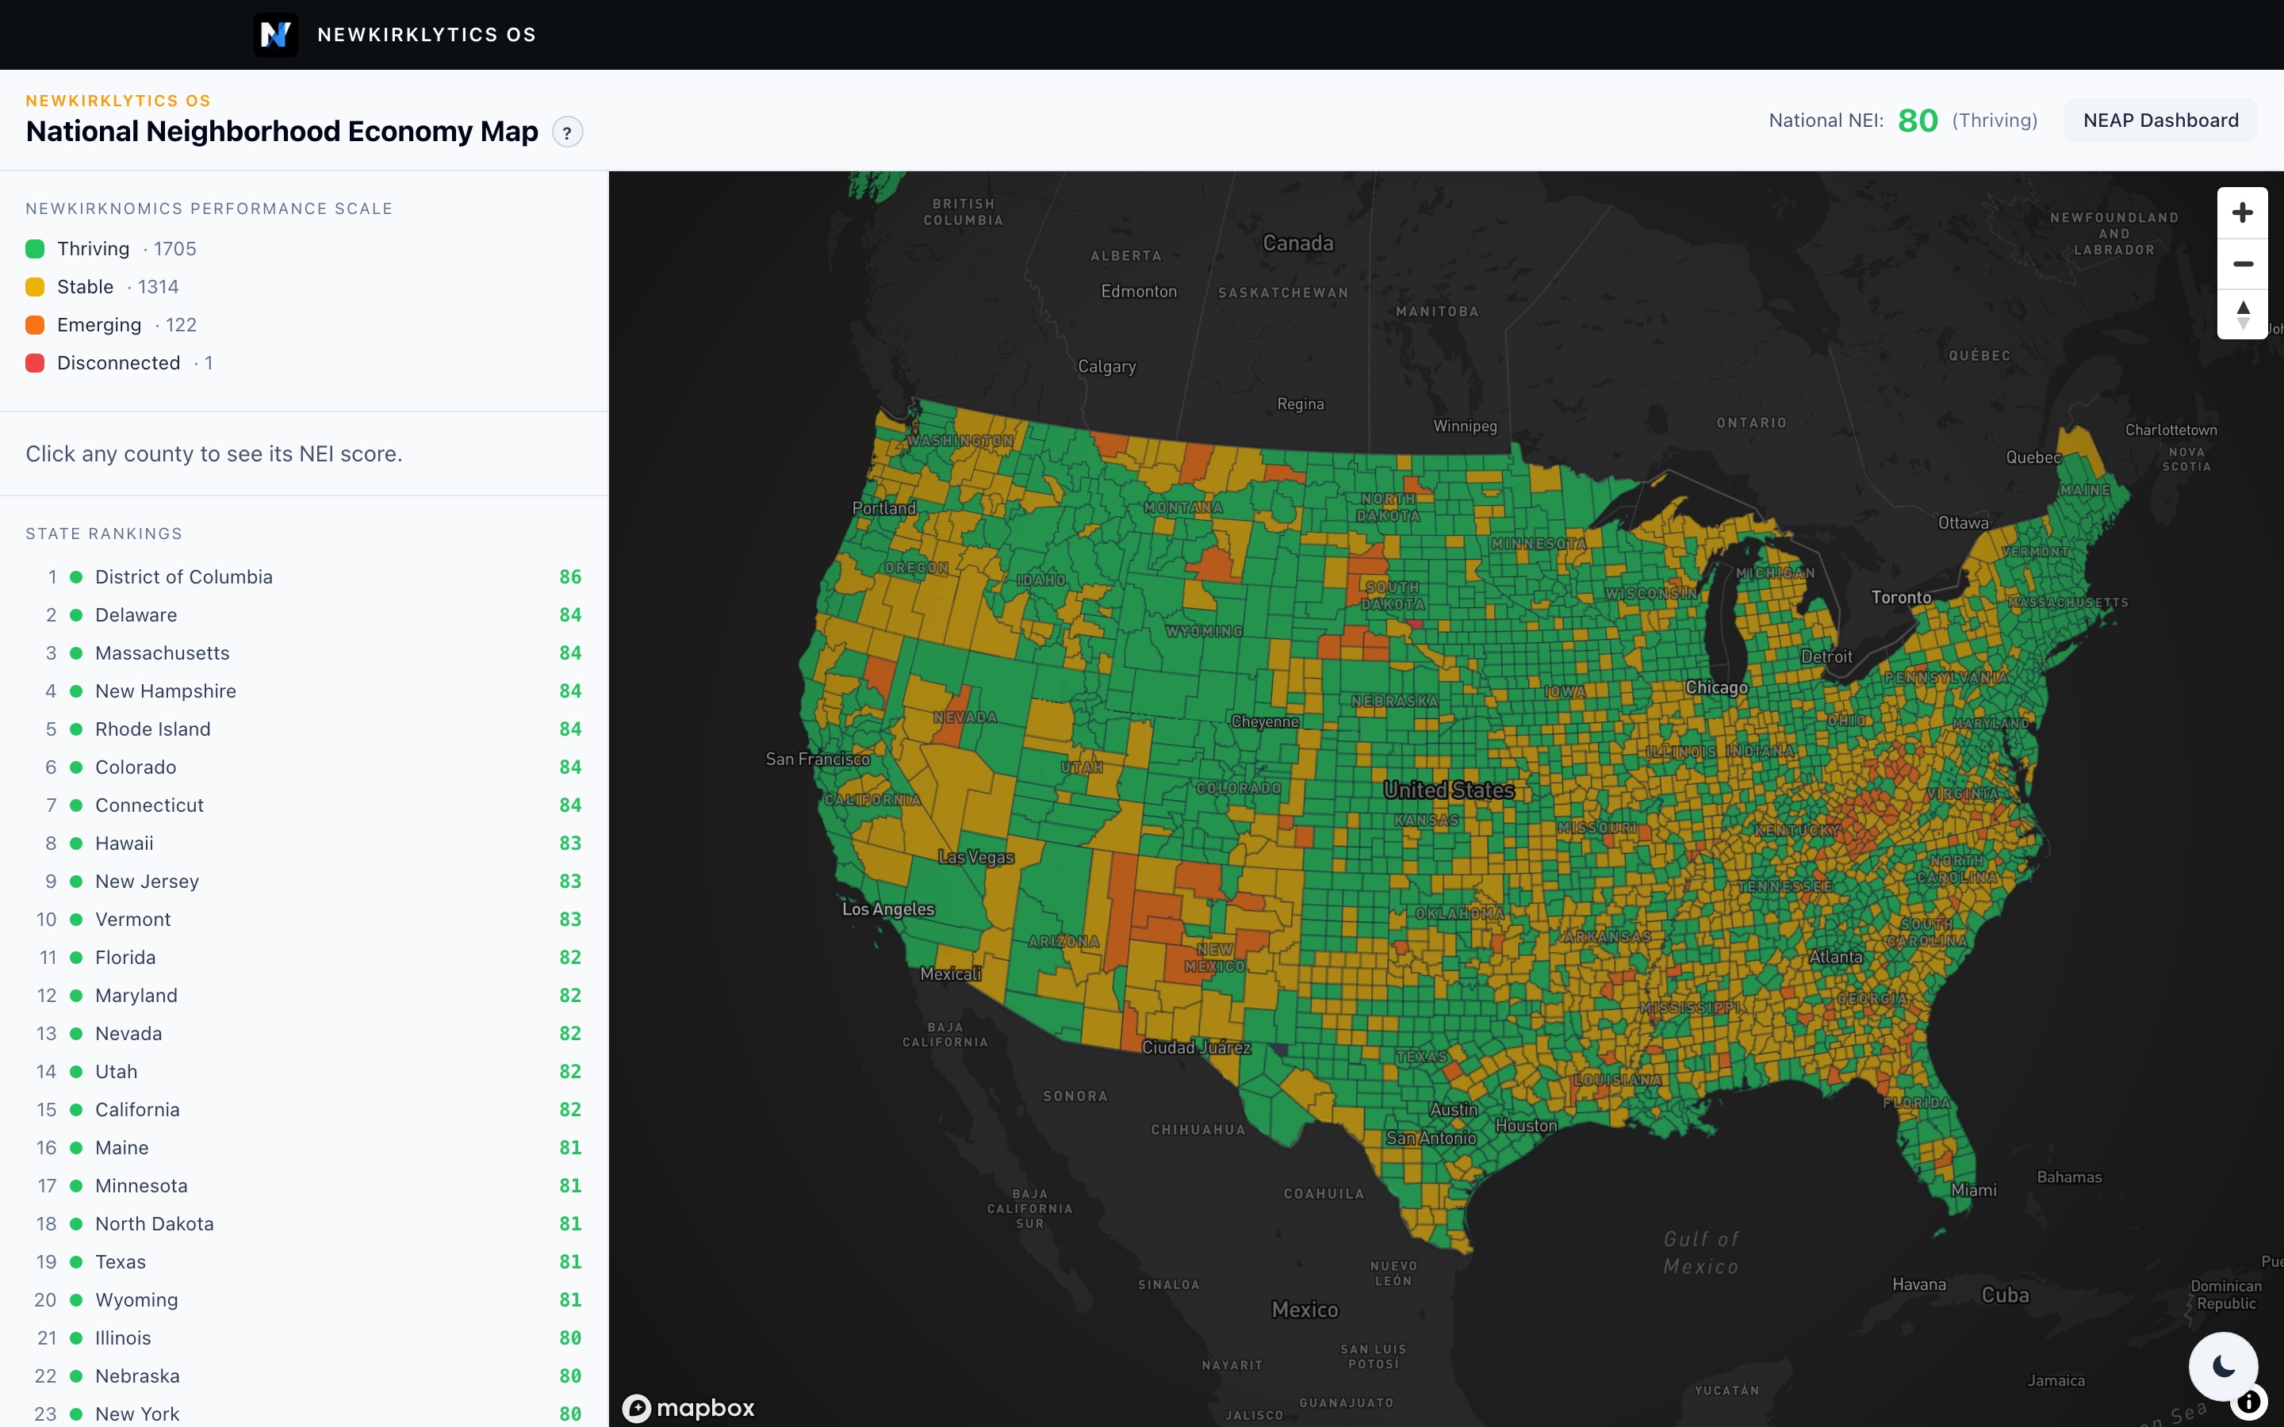Select Maryland in state rankings
Screen dimensions: 2284x1427
tap(304, 996)
